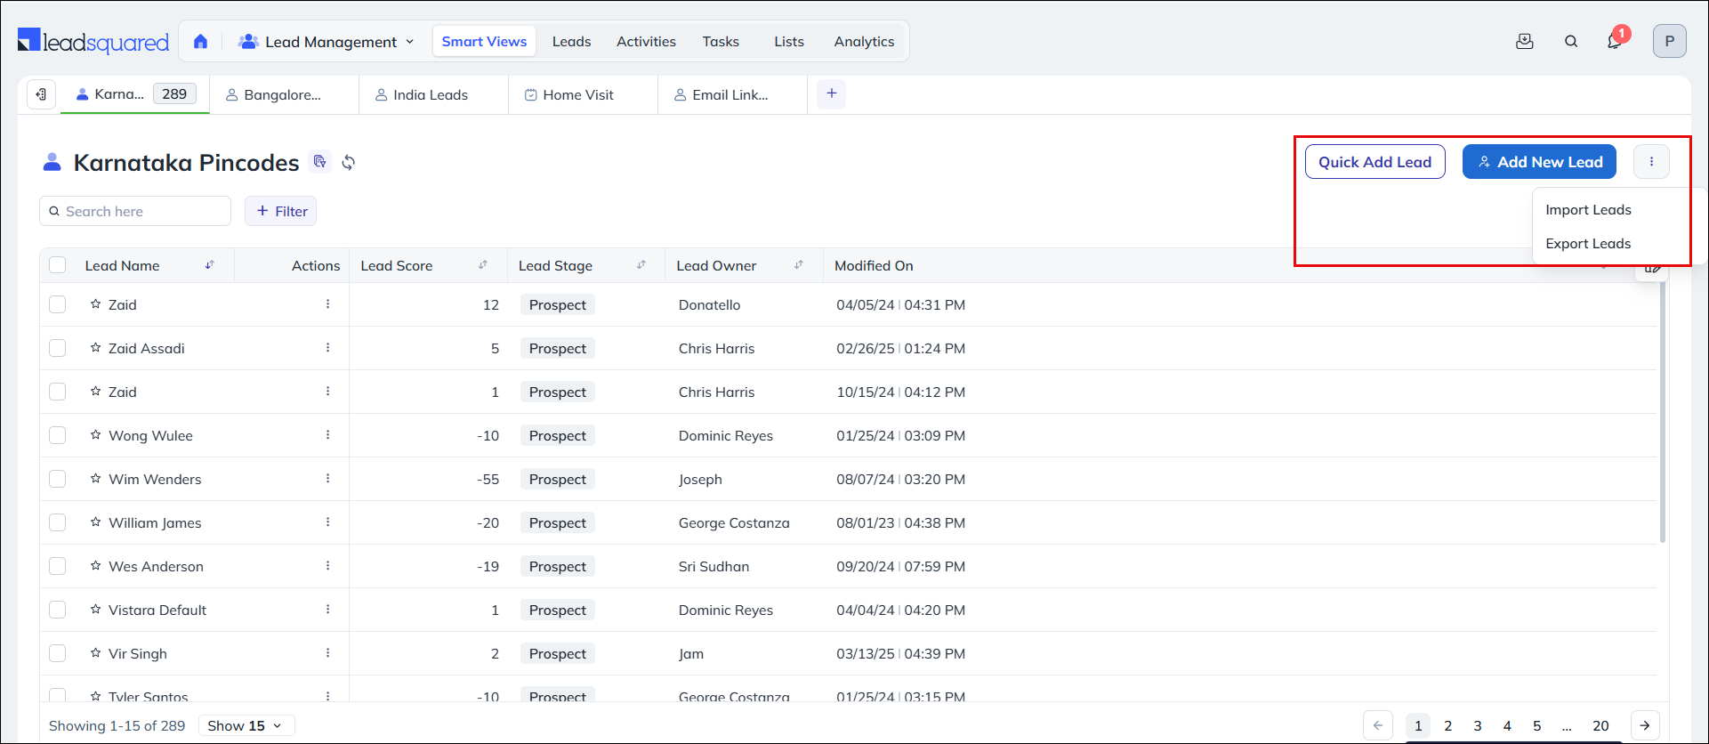Check the box for Wim Wenders

(58, 479)
